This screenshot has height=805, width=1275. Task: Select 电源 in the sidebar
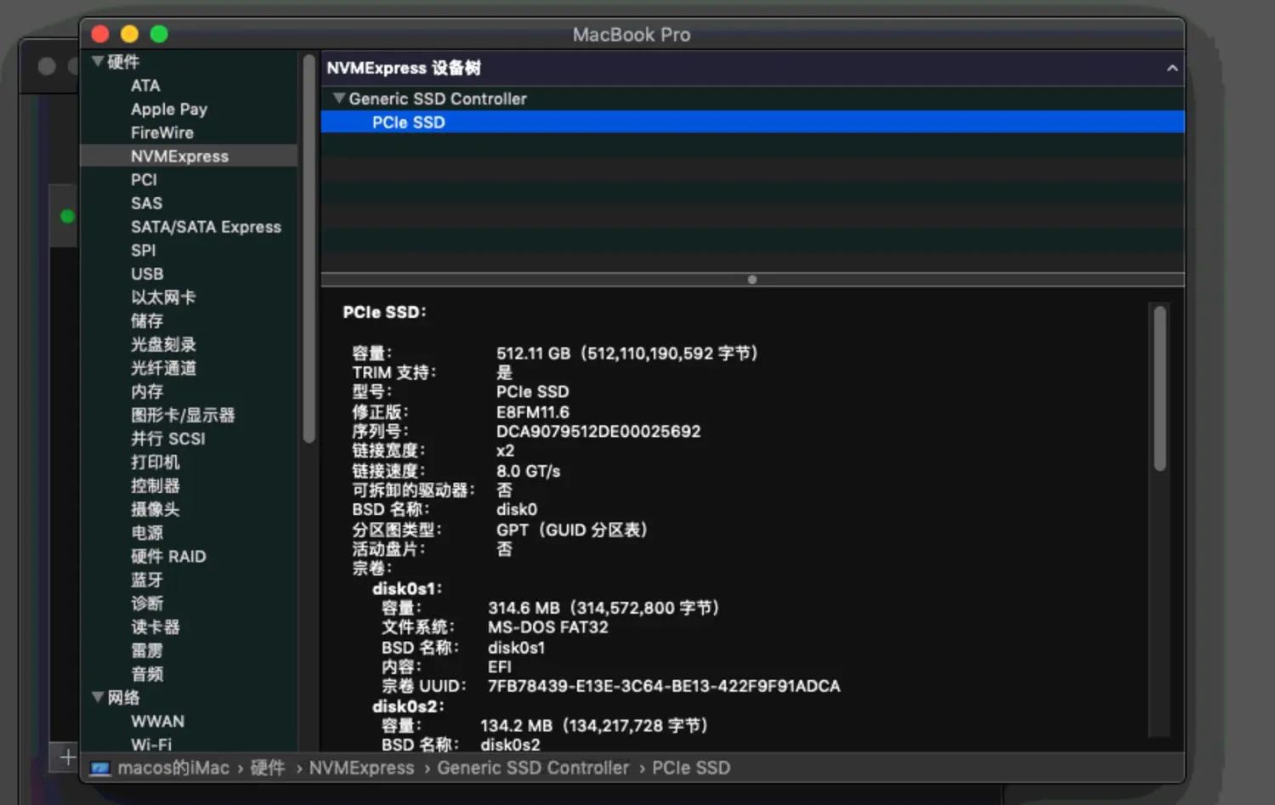pos(147,533)
